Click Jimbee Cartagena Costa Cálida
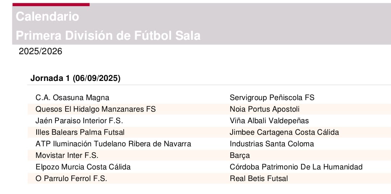Image resolution: width=391 pixels, height=194 pixels. 284,132
